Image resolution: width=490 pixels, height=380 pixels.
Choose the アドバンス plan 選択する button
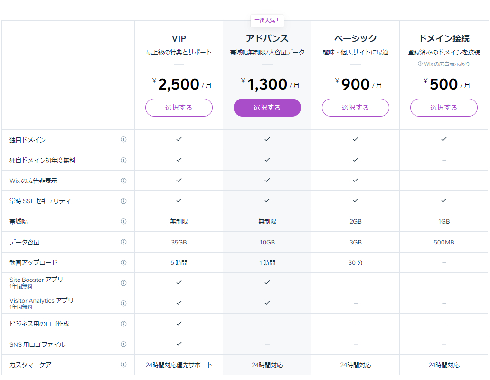pyautogui.click(x=267, y=108)
